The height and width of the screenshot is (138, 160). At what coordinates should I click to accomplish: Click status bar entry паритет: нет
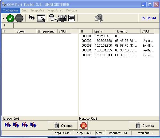pyautogui.click(x=118, y=133)
